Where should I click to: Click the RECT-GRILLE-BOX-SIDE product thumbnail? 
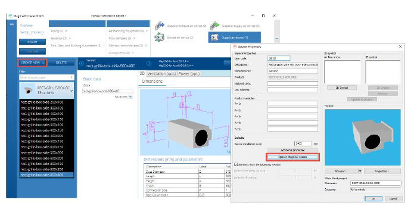coord(28,91)
